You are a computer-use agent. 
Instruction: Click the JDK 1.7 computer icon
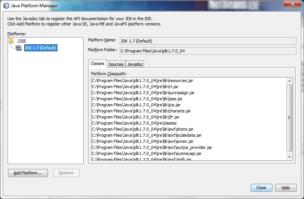(19, 48)
